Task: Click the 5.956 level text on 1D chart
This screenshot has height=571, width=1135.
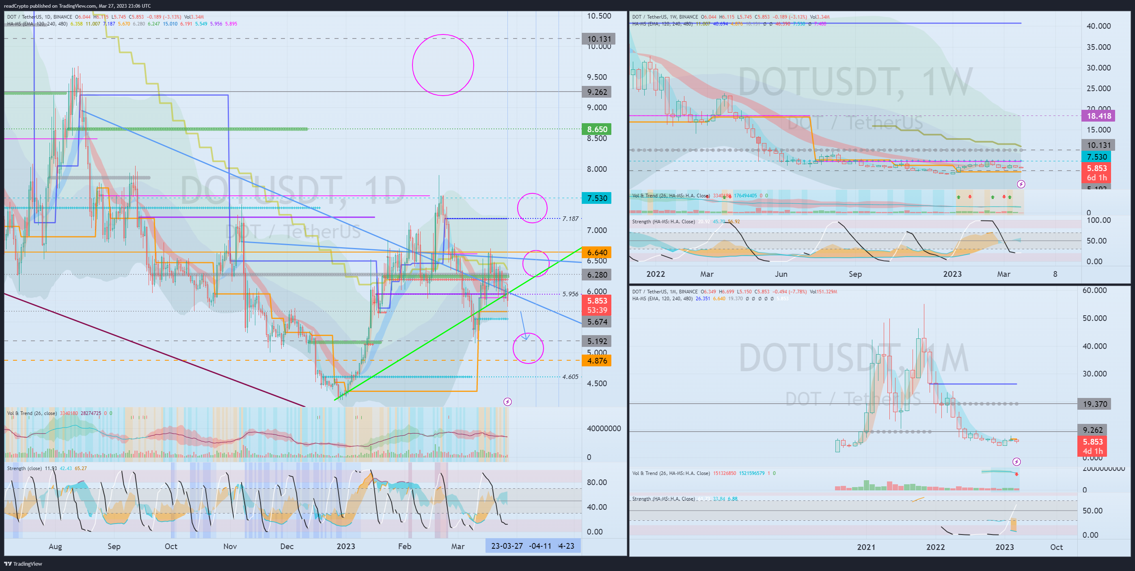Action: [570, 294]
